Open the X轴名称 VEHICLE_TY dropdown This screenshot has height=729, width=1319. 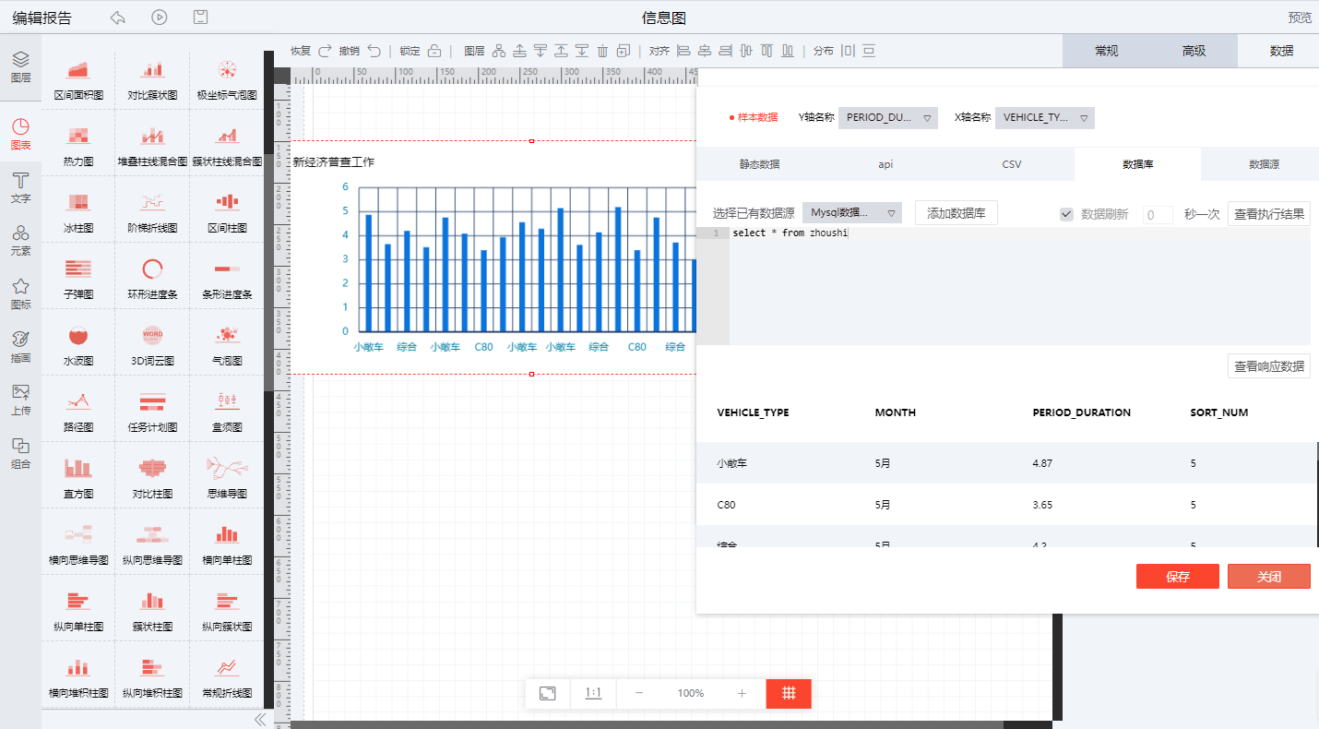click(1045, 117)
